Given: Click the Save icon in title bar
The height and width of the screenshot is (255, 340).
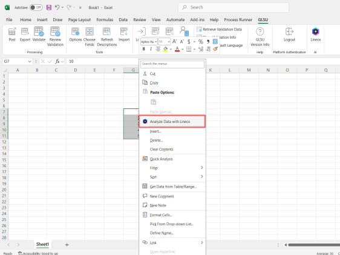Looking at the screenshot, I should tap(49, 8).
